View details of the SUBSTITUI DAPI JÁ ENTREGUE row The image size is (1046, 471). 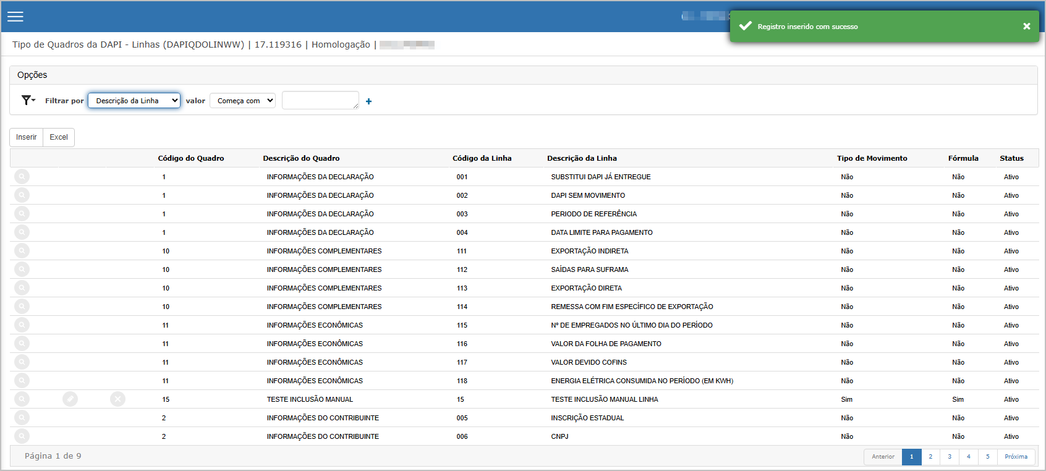tap(22, 177)
